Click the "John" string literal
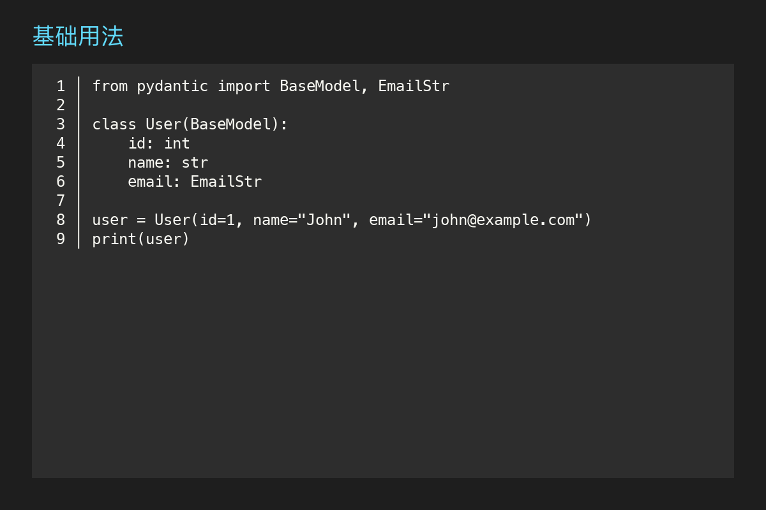 pos(324,220)
